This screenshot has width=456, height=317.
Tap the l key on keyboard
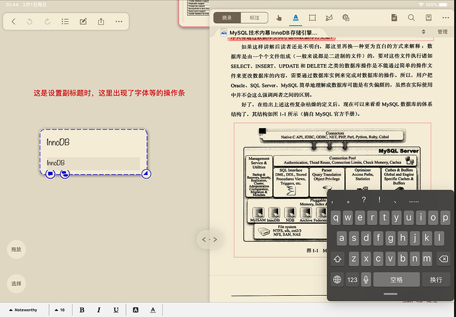coord(439,238)
